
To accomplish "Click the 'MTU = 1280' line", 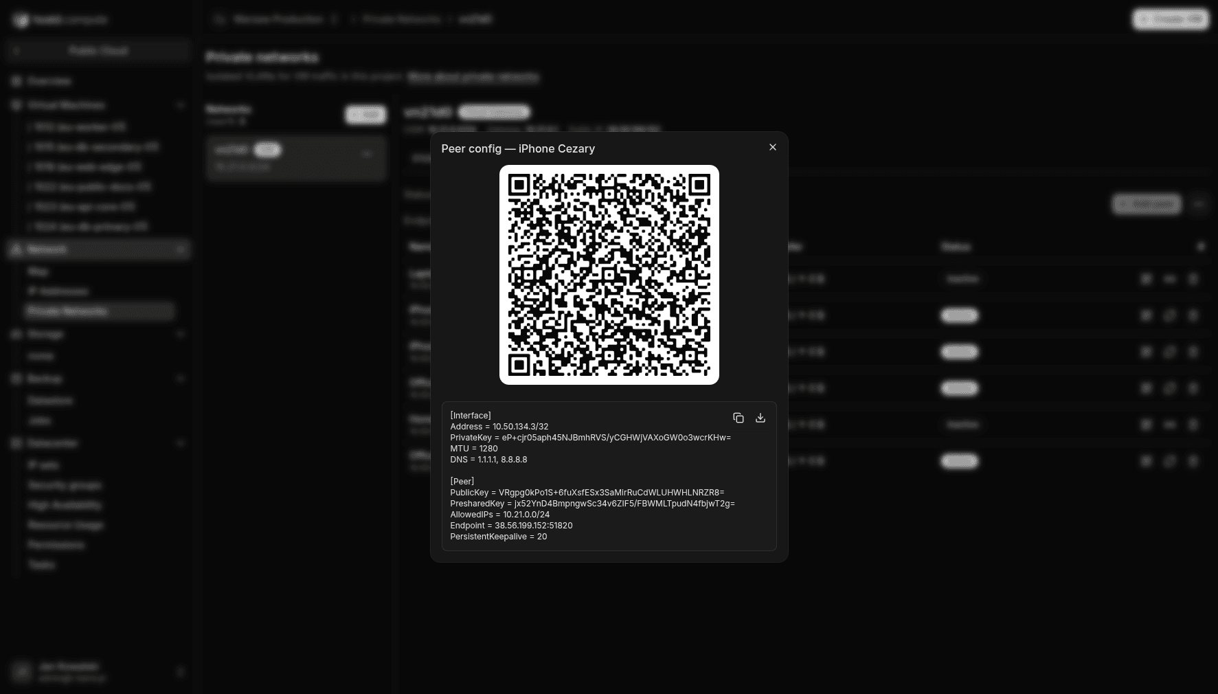I will click(x=474, y=449).
